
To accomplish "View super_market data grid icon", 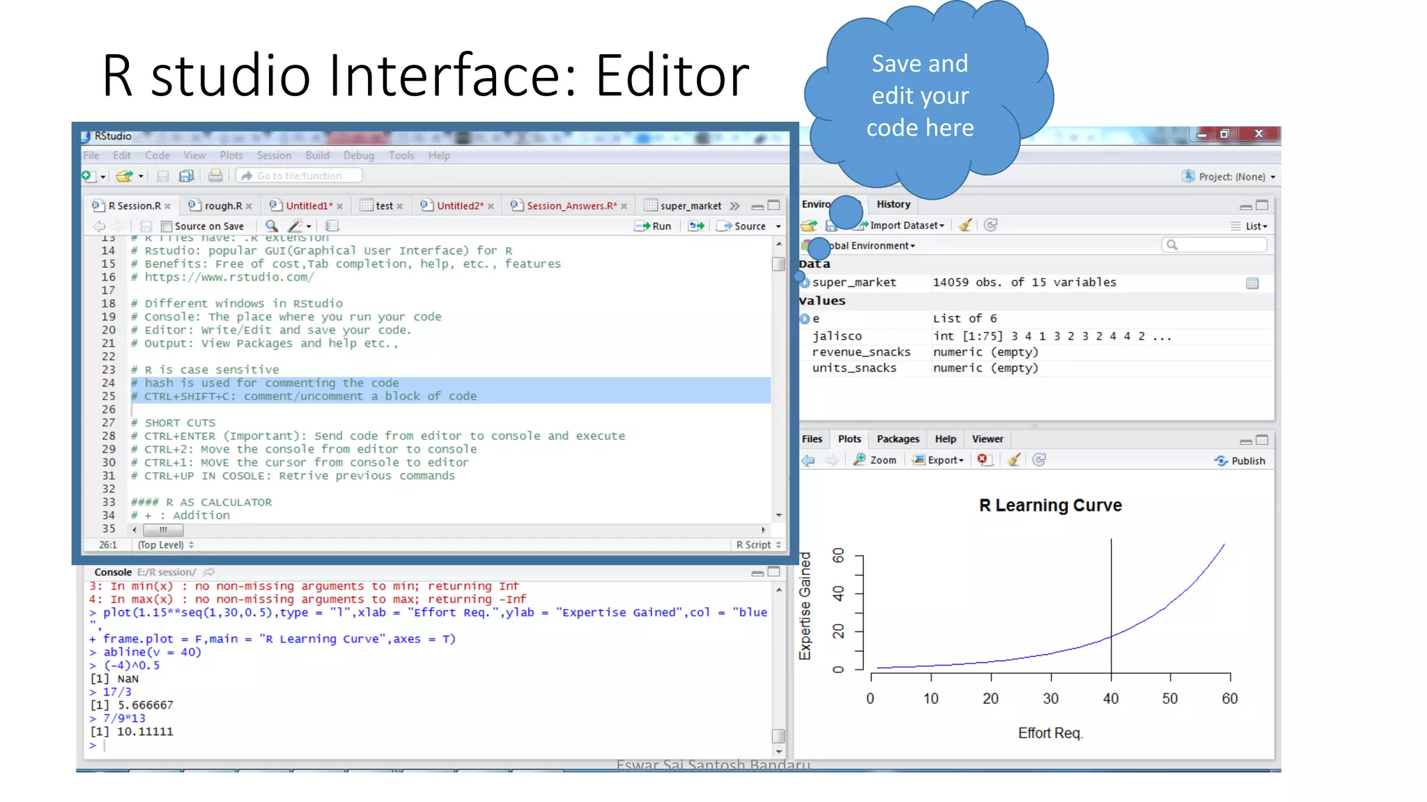I will pos(1252,283).
